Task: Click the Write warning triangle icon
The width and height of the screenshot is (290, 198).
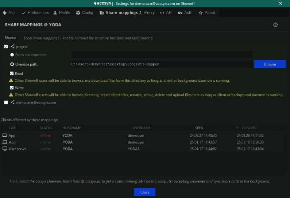Action: coord(11,95)
